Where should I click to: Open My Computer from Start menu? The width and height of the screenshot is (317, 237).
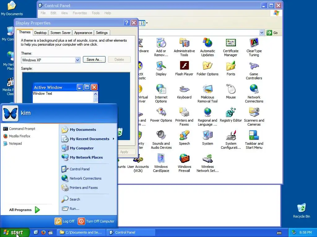click(x=77, y=148)
